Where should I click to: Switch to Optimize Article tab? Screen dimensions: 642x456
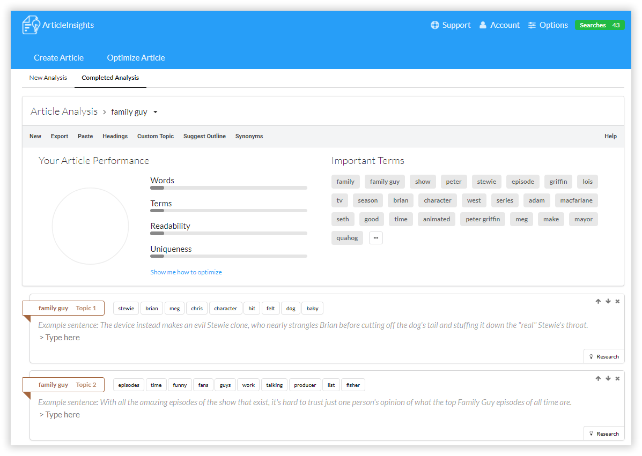[136, 58]
